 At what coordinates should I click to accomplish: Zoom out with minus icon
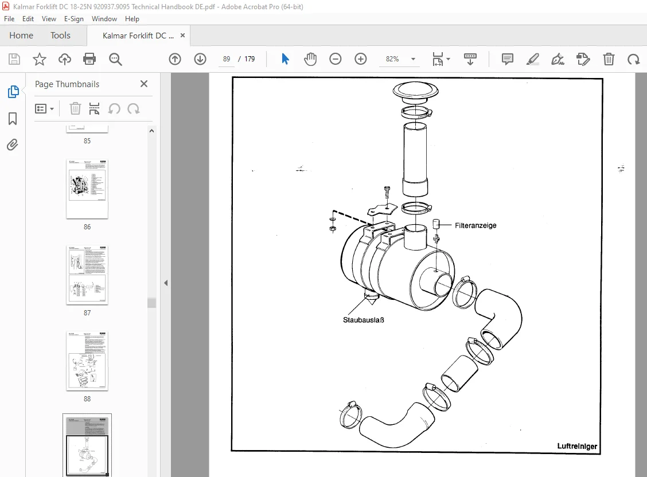pyautogui.click(x=336, y=59)
